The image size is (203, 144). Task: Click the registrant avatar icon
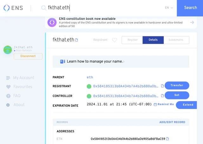(x=89, y=87)
